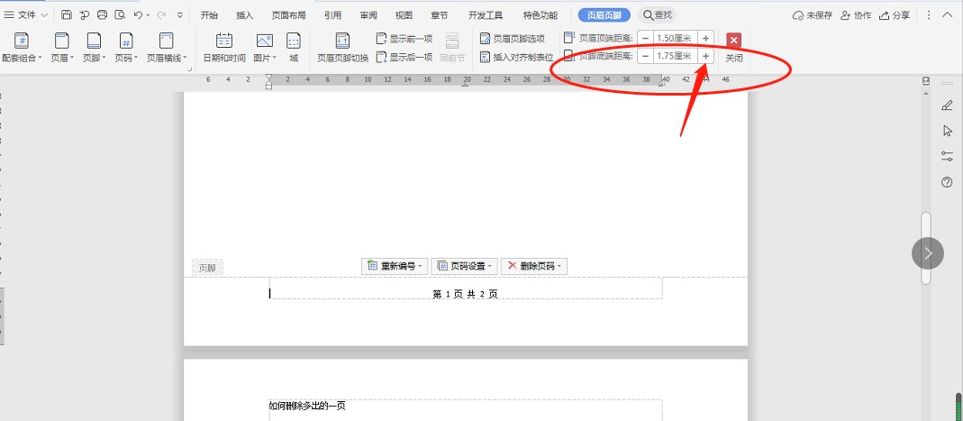Open the three-dot more menu
Image resolution: width=963 pixels, height=421 pixels.
(x=929, y=15)
